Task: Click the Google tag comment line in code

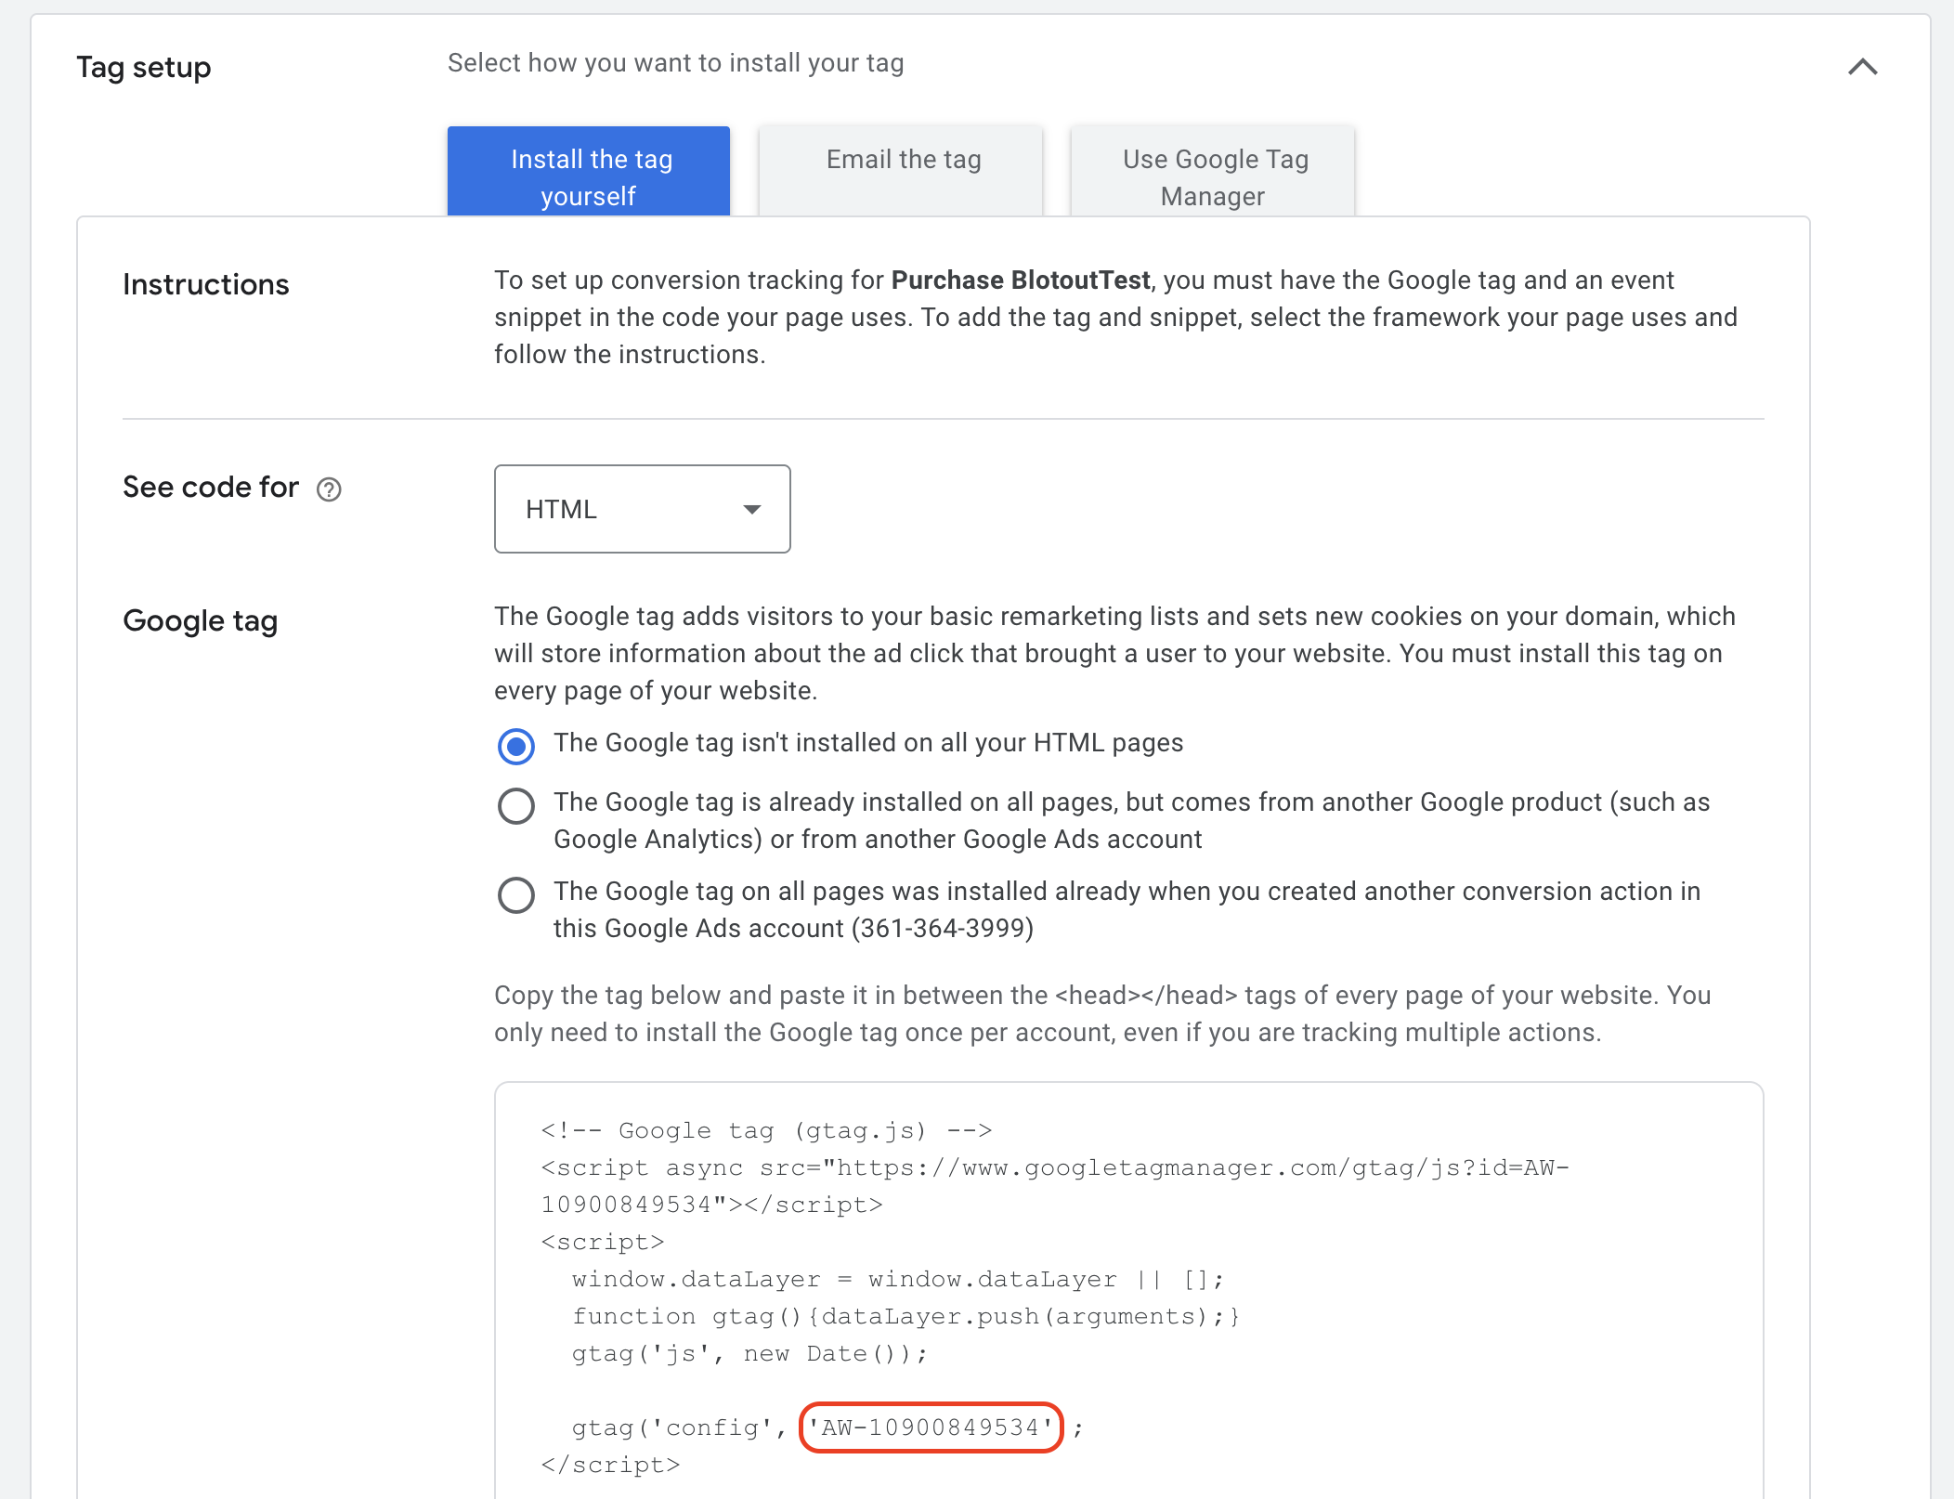Action: [766, 1130]
